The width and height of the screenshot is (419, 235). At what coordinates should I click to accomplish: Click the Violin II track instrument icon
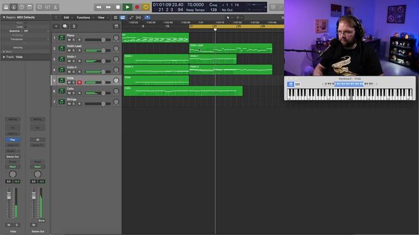tap(62, 70)
